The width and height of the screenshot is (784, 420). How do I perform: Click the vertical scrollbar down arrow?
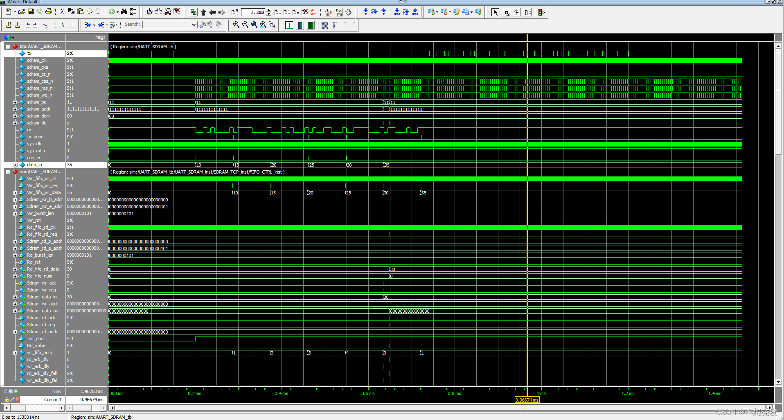click(x=778, y=382)
